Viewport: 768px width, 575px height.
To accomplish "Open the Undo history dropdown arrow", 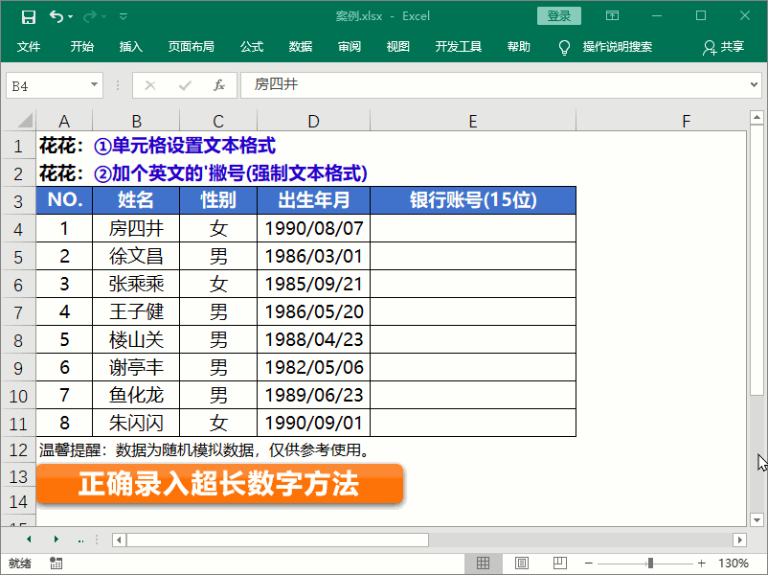I will (x=71, y=17).
